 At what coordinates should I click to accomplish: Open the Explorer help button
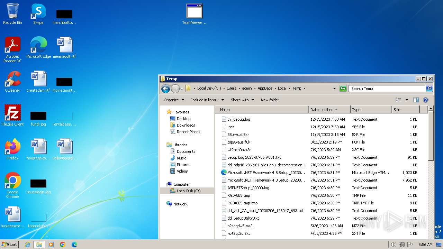coord(426,100)
